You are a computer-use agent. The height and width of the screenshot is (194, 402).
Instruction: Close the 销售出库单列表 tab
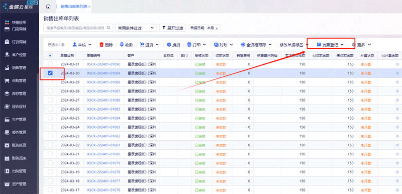[x=89, y=7]
